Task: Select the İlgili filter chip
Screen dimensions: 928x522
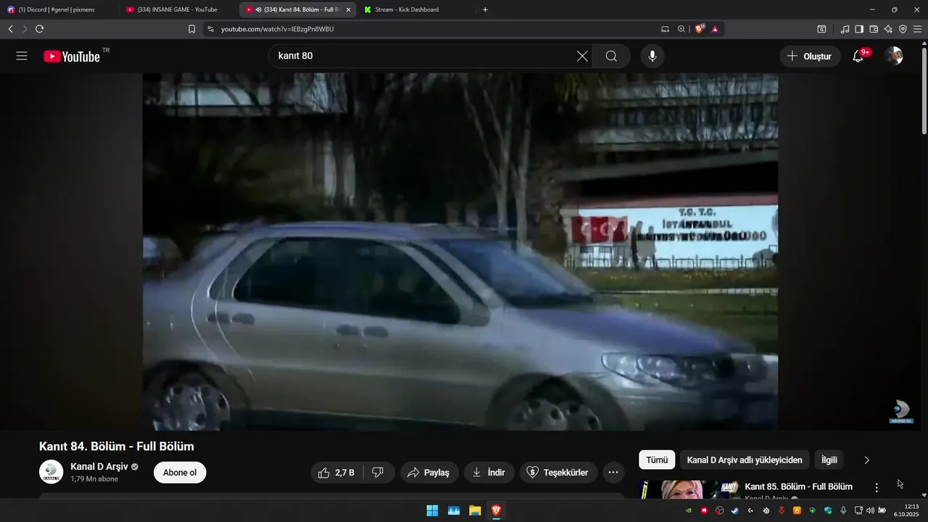Action: click(x=829, y=460)
